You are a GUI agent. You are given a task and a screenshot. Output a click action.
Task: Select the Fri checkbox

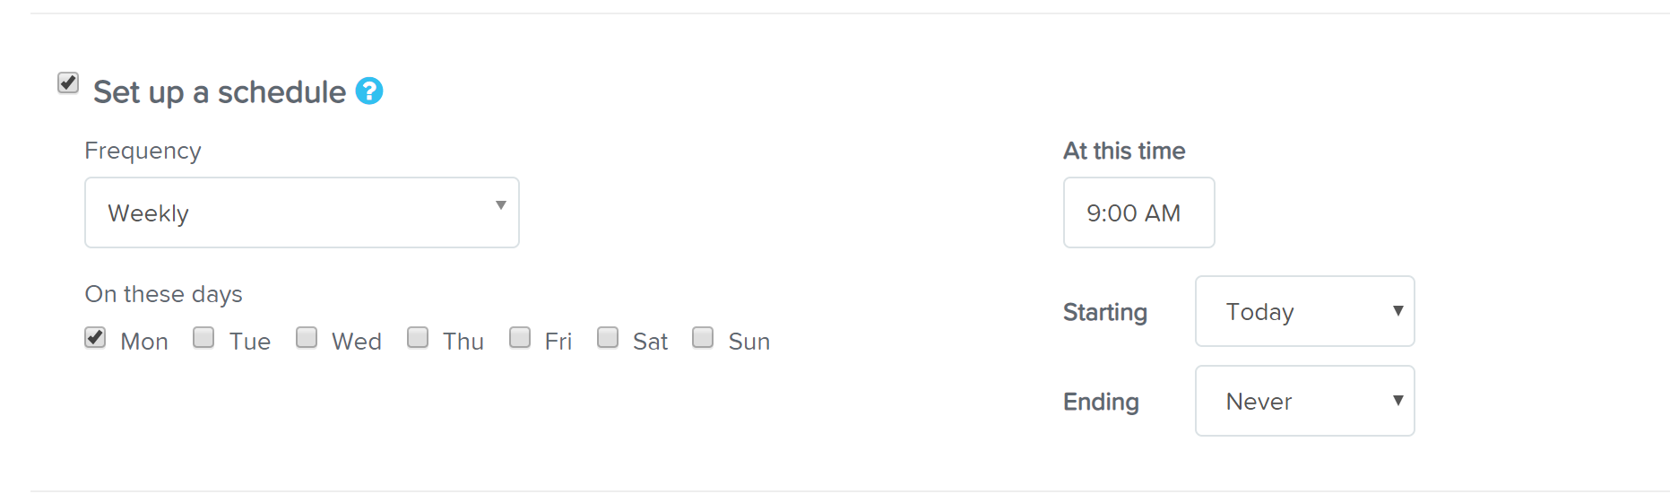[x=520, y=338]
